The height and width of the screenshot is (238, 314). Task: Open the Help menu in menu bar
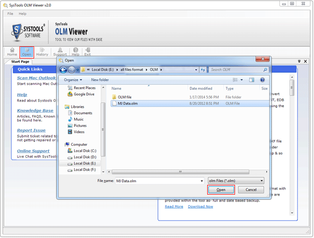click(22, 14)
